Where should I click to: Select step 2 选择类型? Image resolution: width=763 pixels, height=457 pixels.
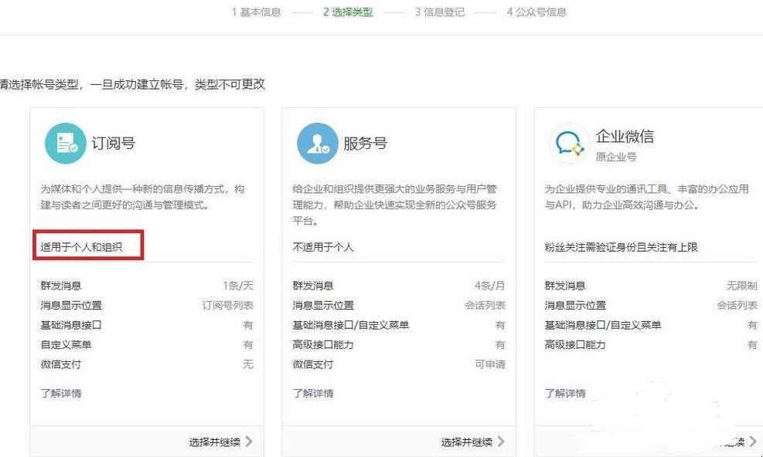click(348, 12)
